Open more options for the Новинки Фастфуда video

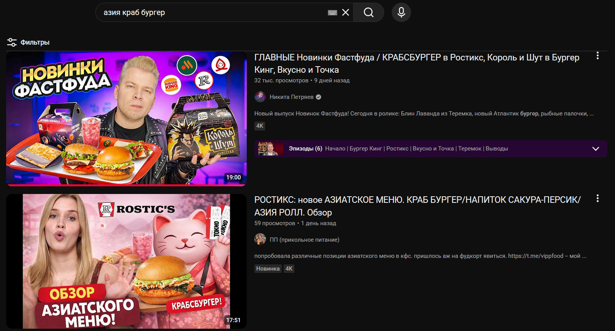597,56
